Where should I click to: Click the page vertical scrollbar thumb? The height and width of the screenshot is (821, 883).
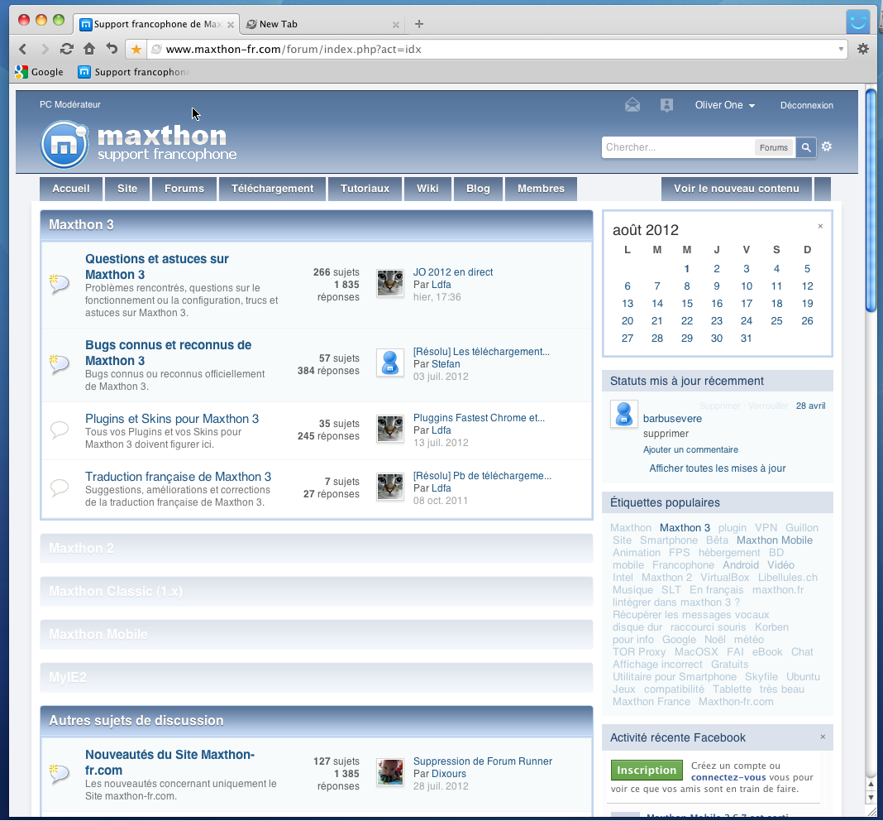point(871,200)
